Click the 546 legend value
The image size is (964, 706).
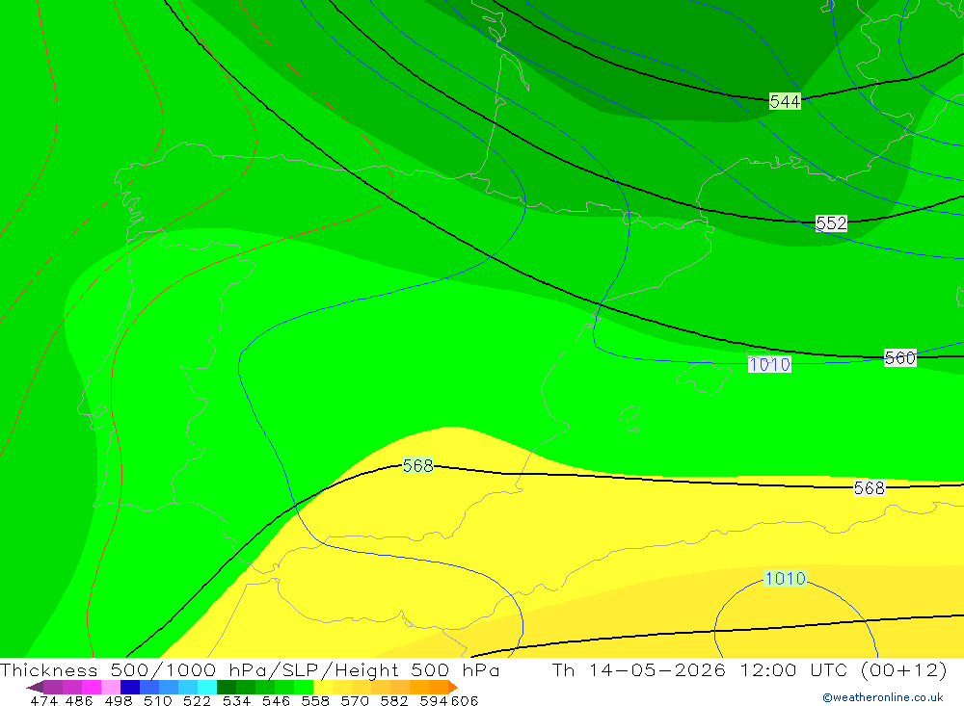tap(276, 700)
